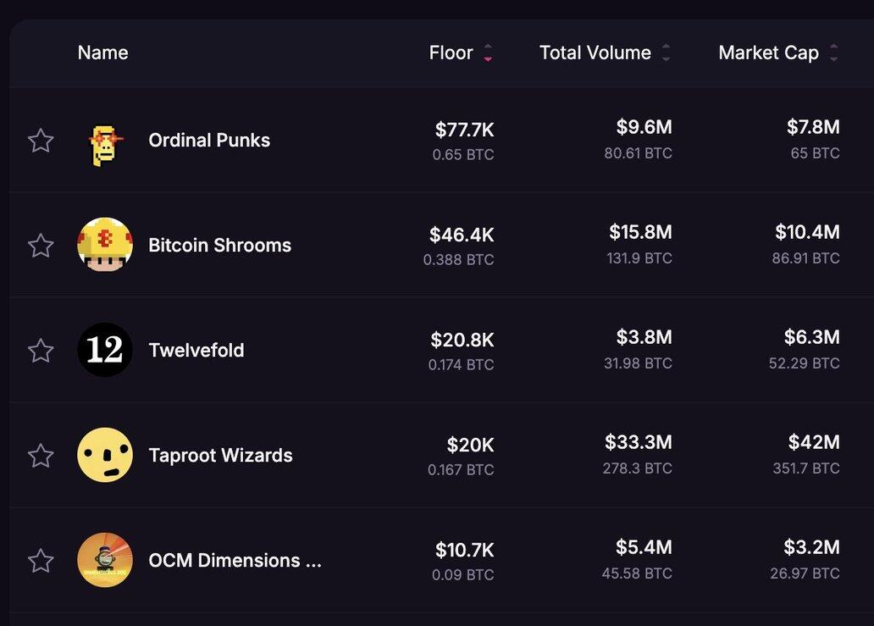Open the Ordinal Punks collection link
874x626 pixels.
209,141
